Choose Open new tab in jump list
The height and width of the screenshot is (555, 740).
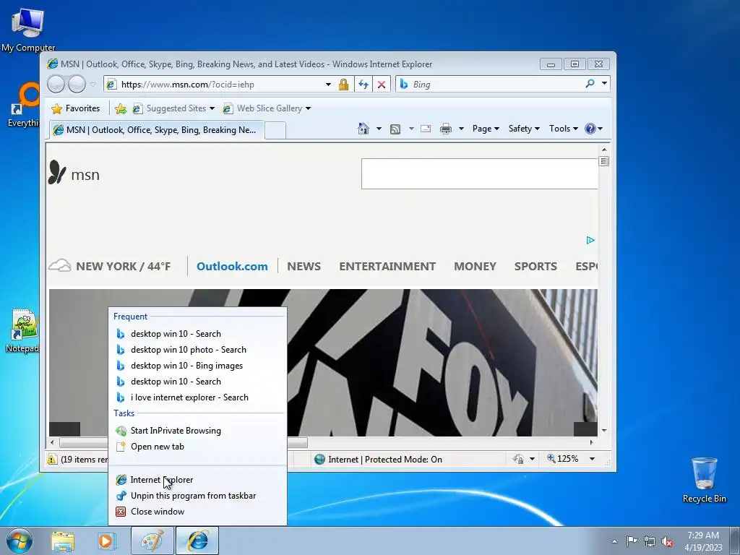[197, 447]
